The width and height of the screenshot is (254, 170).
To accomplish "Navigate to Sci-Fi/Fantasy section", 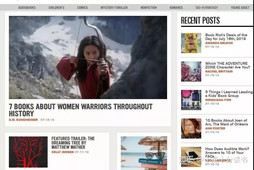I will [207, 8].
